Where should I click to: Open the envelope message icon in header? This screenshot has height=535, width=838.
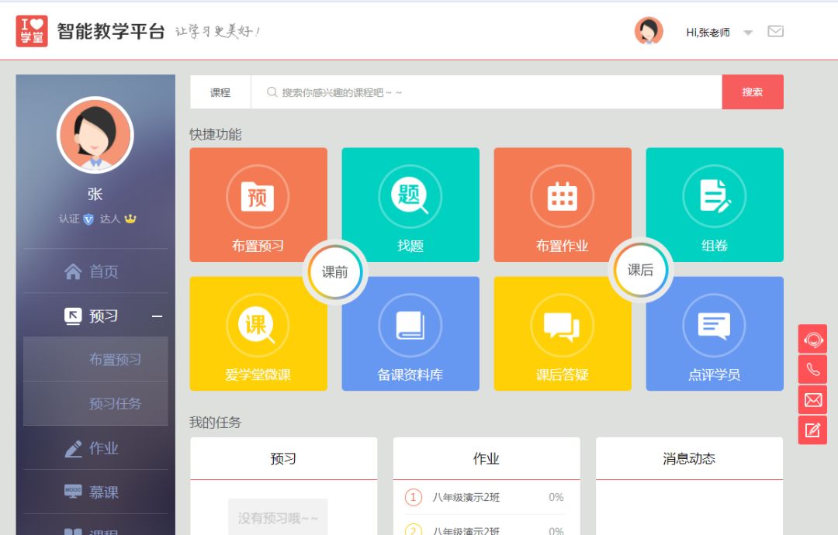775,31
